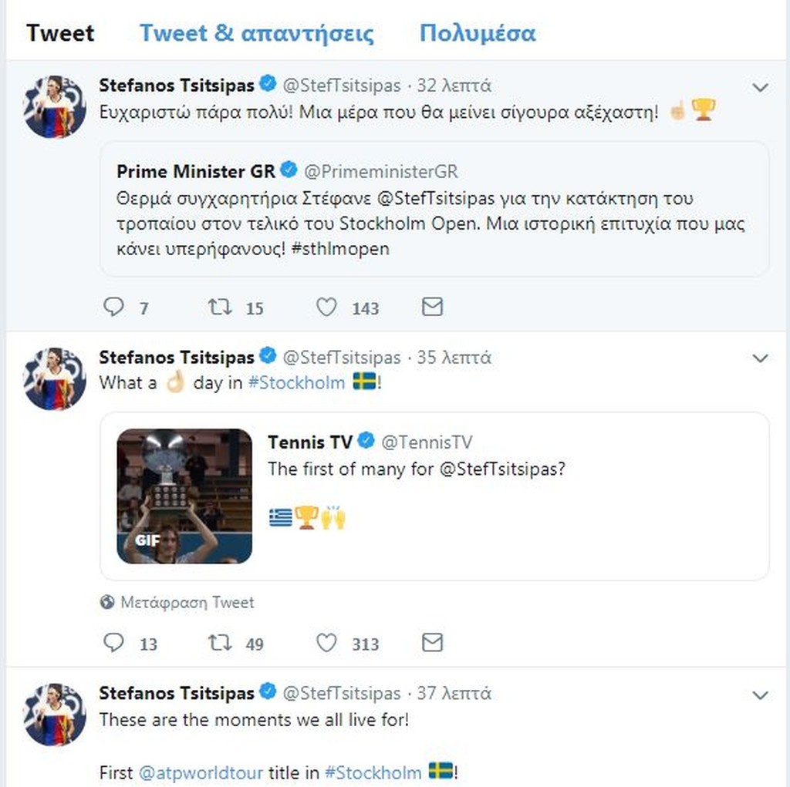This screenshot has height=787, width=790.
Task: Switch to the Tweet & απαντήσεις tab
Action: (256, 33)
